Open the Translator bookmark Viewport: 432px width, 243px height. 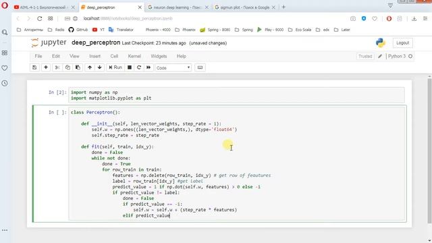[x=121, y=30]
